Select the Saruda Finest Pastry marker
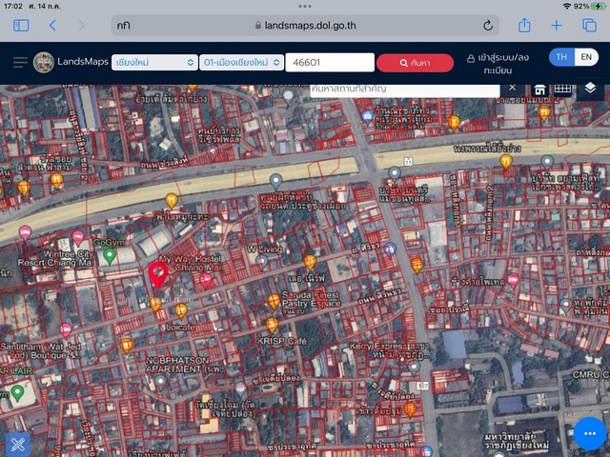This screenshot has width=610, height=457. tap(274, 301)
